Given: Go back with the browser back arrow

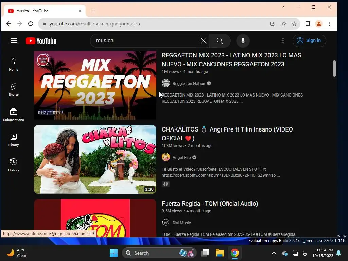Looking at the screenshot, I should click(x=8, y=24).
